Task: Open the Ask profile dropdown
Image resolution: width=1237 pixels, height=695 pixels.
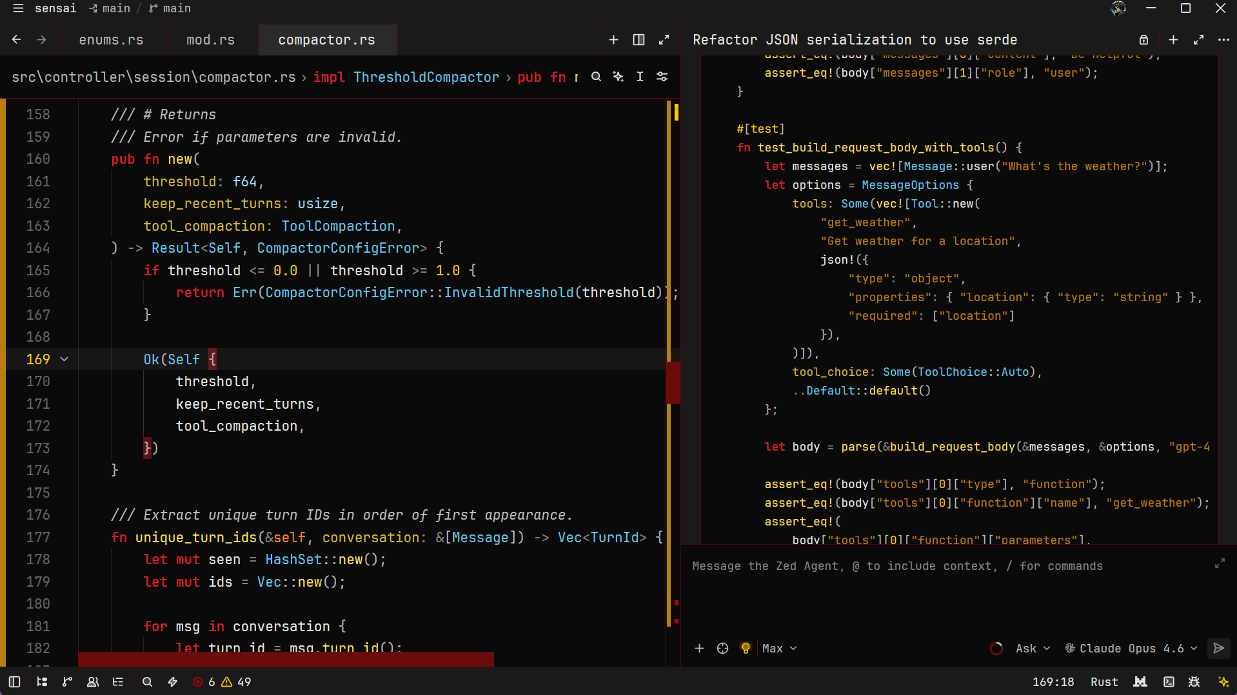Action: [x=1033, y=649]
